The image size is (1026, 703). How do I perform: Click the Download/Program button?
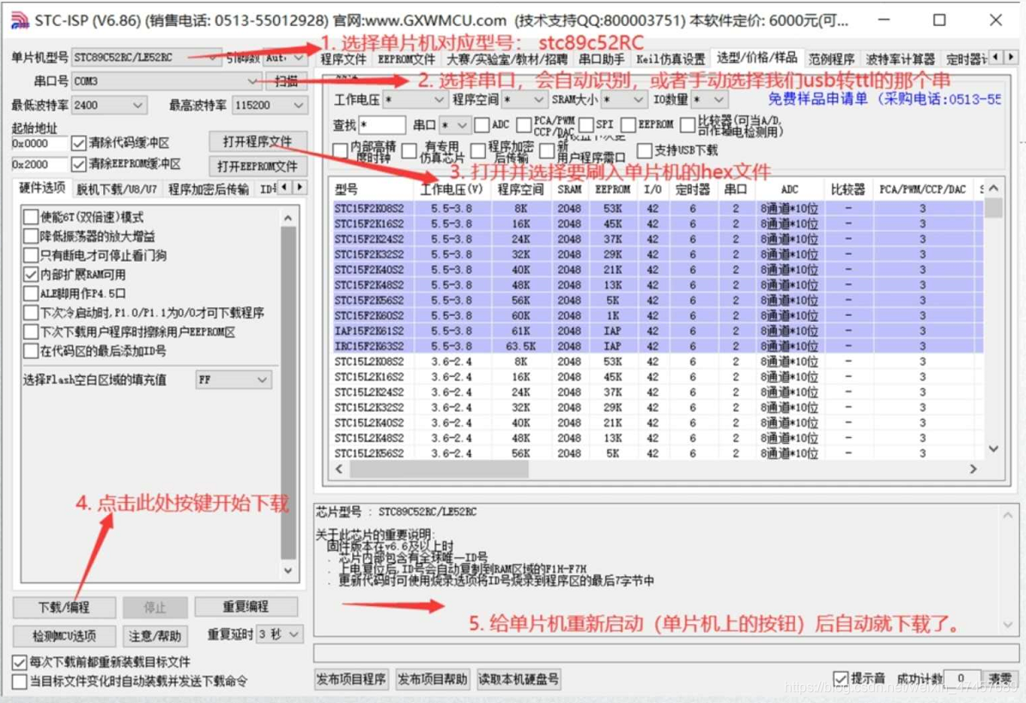[x=64, y=608]
